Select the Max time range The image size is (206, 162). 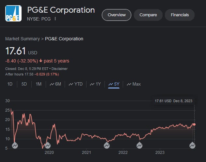tap(134, 84)
